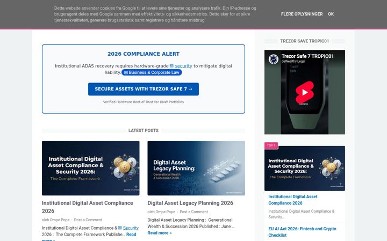Open FLERE OPLYSNINGER cookie details

pyautogui.click(x=302, y=14)
